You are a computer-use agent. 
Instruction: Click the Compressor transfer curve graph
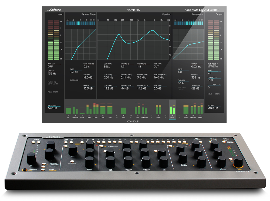[x=188, y=45]
